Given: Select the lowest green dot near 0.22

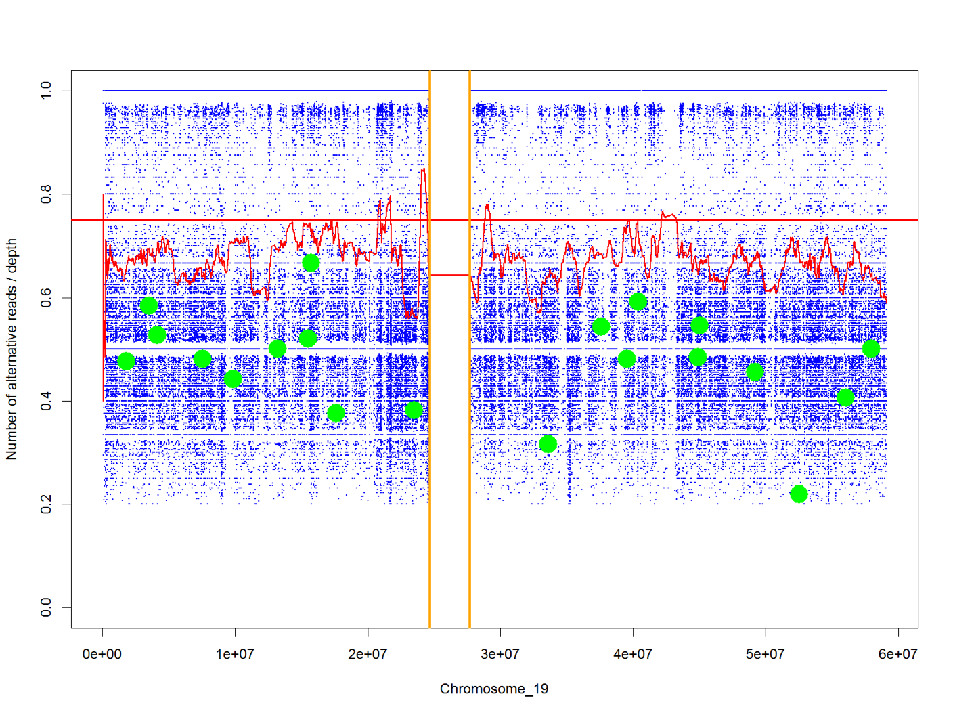Looking at the screenshot, I should pos(799,495).
